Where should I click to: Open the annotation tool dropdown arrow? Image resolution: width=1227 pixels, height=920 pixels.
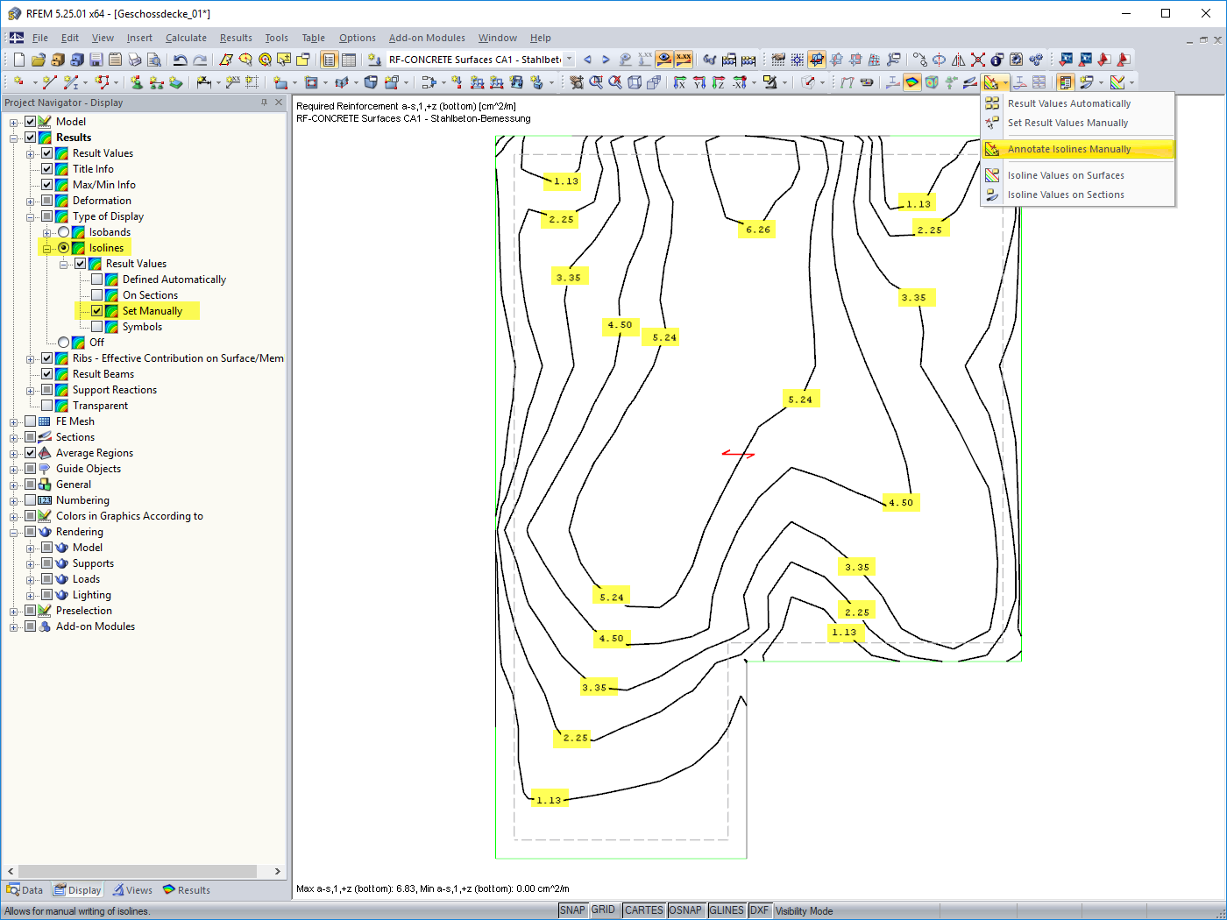click(1004, 82)
